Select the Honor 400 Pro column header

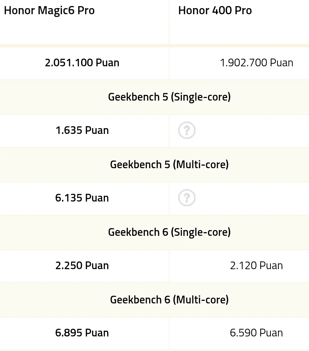click(215, 11)
